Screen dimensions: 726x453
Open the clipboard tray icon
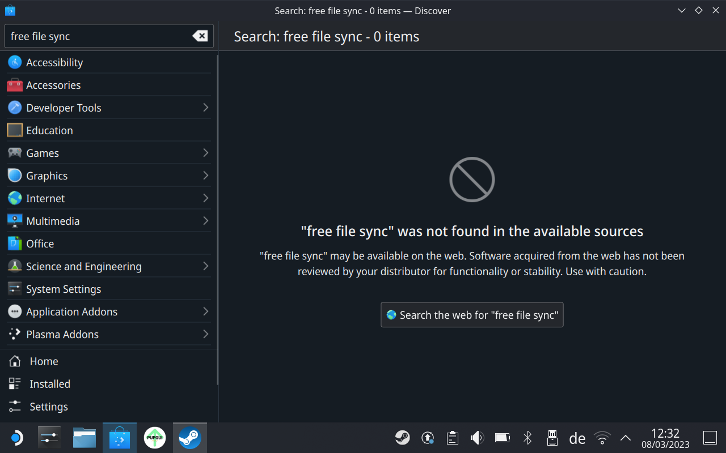click(x=453, y=438)
